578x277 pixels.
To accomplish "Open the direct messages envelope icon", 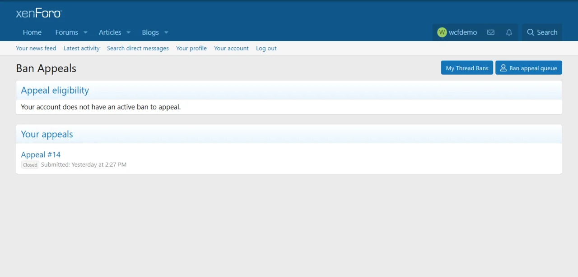I will pyautogui.click(x=490, y=32).
